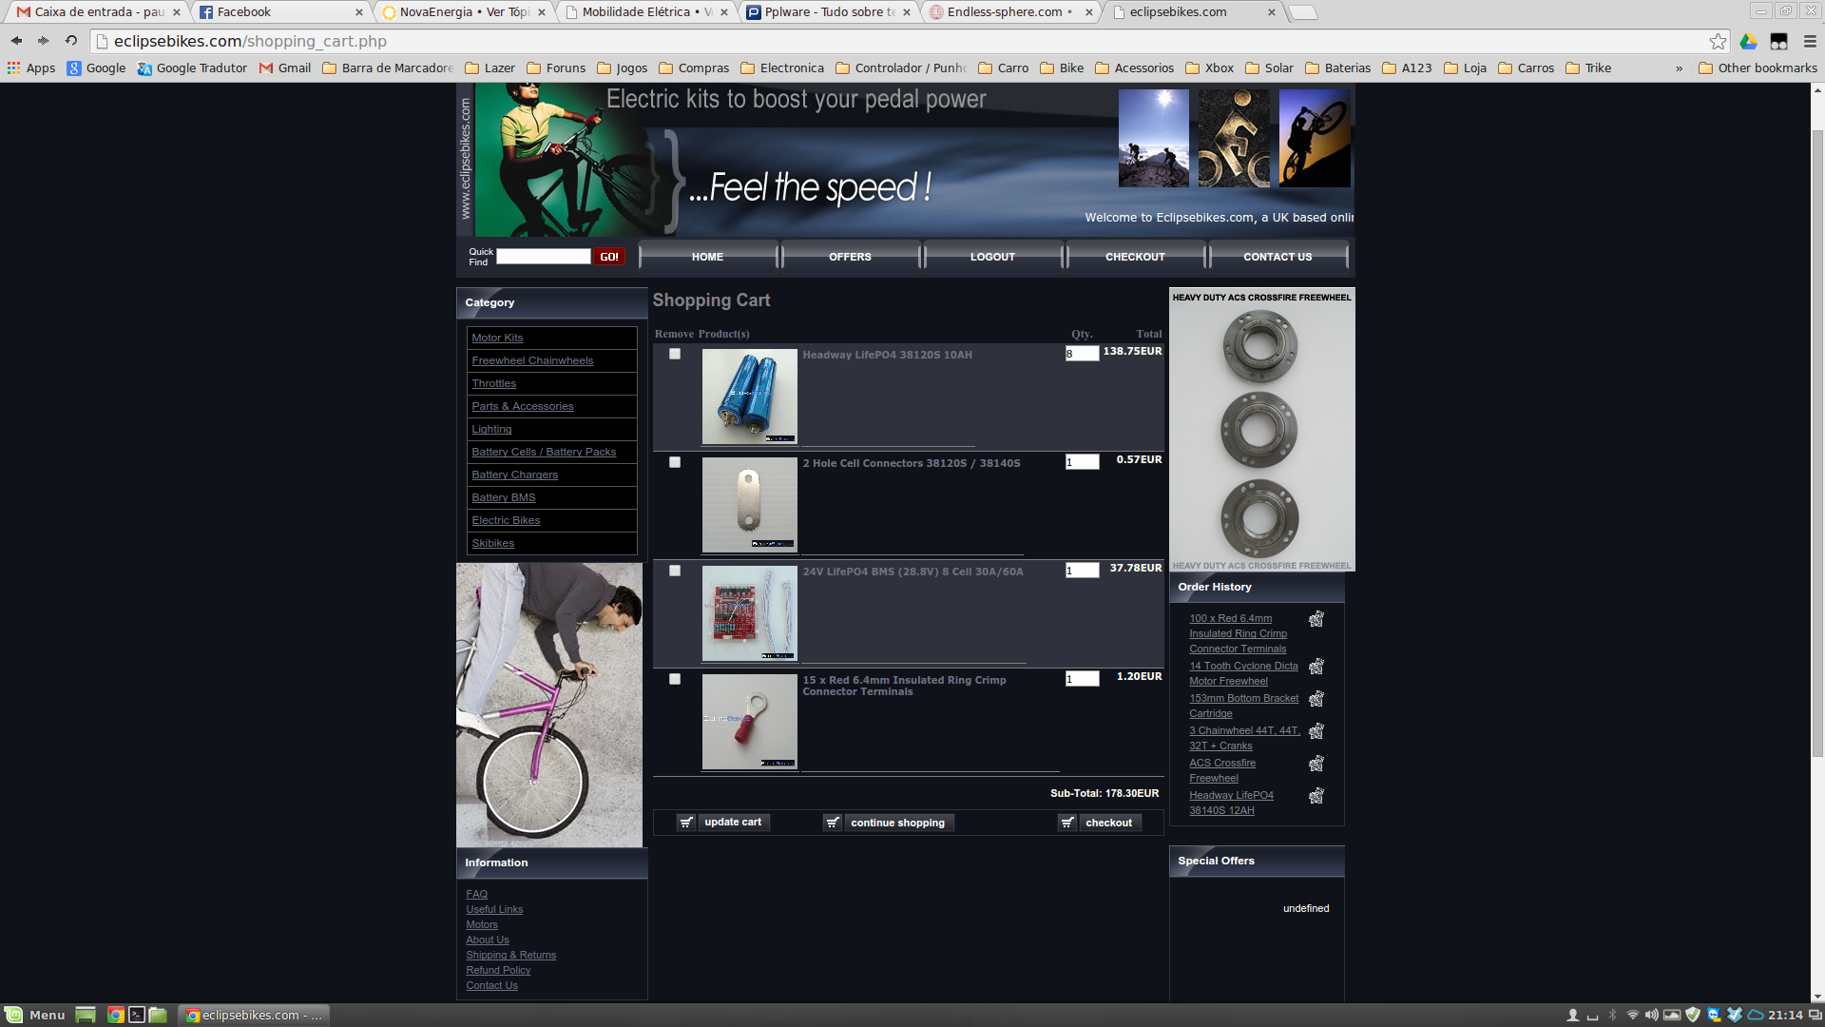Screen dimensions: 1825x1027
Task: Open the Headway LifePO4 battery cells thumbnail
Action: point(749,397)
